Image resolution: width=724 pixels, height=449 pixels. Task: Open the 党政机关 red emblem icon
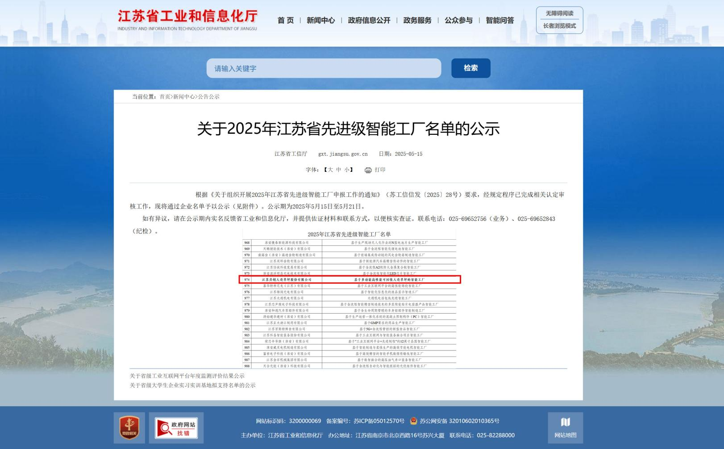129,428
